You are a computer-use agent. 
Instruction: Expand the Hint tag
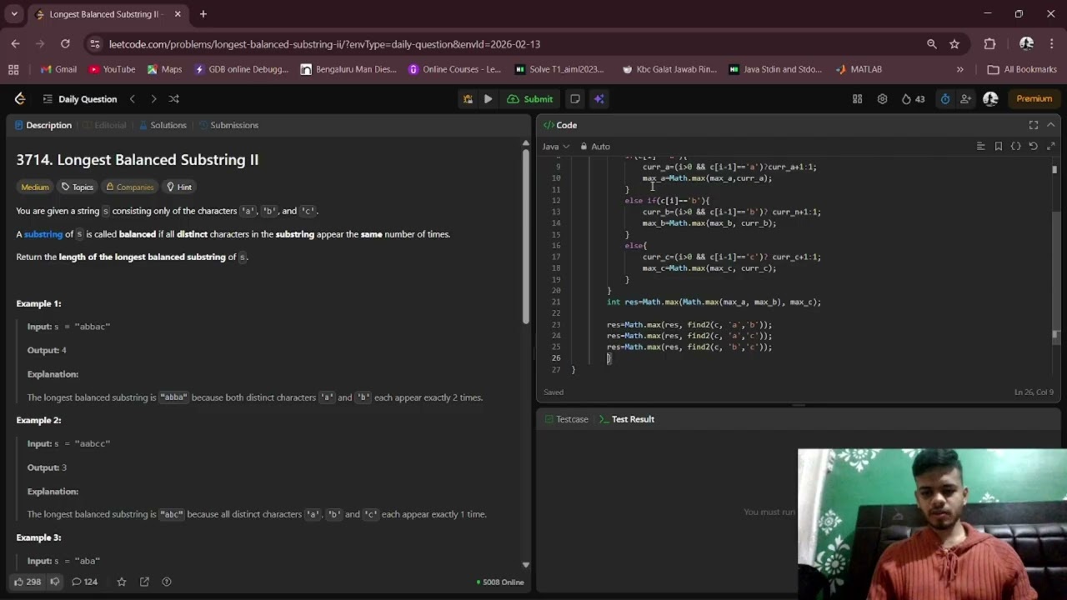click(x=178, y=187)
